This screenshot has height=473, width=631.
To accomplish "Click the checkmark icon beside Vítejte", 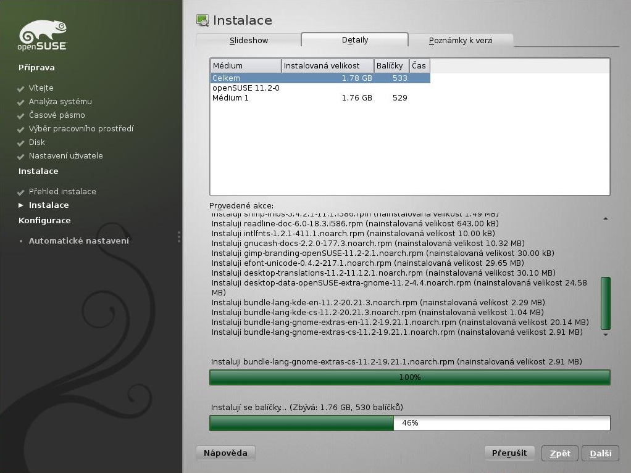I will tap(21, 88).
